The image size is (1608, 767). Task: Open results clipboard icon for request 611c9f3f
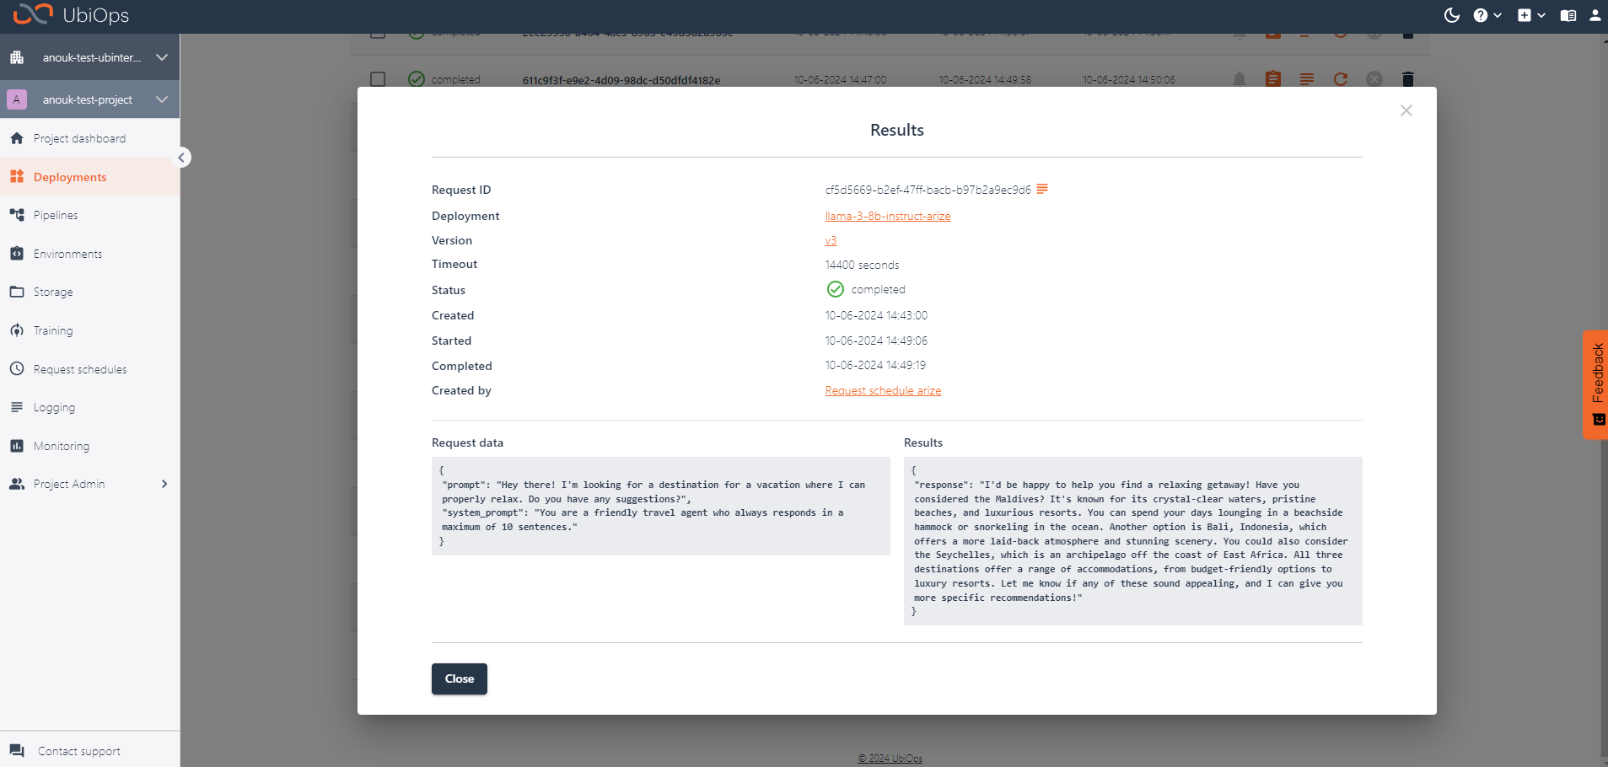tap(1273, 79)
